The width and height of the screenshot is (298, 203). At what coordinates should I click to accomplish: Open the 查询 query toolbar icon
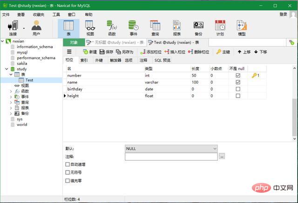click(155, 28)
